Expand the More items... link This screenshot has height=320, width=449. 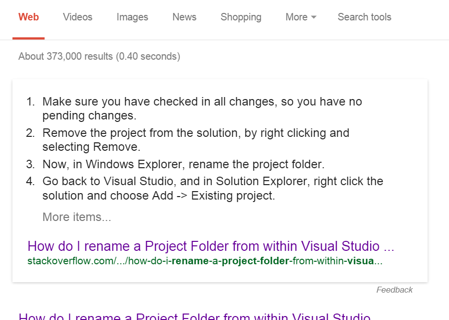77,217
